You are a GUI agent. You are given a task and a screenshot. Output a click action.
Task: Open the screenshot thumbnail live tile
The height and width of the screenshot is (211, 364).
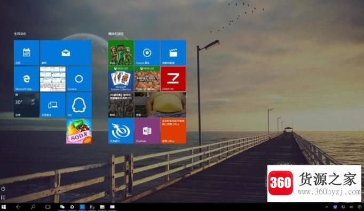[53, 79]
